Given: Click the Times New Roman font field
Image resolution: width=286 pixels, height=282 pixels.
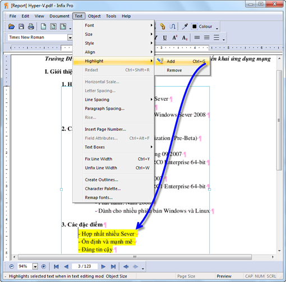Looking at the screenshot, I should tap(38, 37).
